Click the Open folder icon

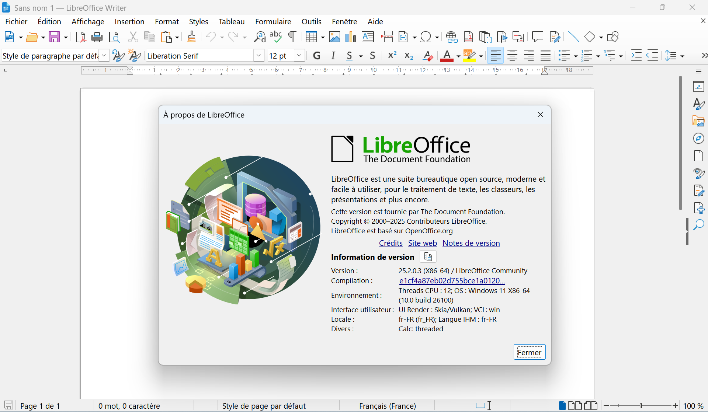pyautogui.click(x=32, y=37)
